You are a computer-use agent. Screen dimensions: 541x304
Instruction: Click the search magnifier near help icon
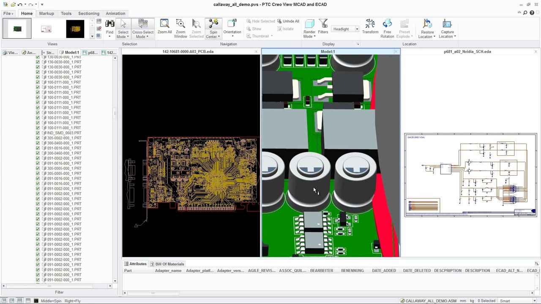click(x=525, y=13)
